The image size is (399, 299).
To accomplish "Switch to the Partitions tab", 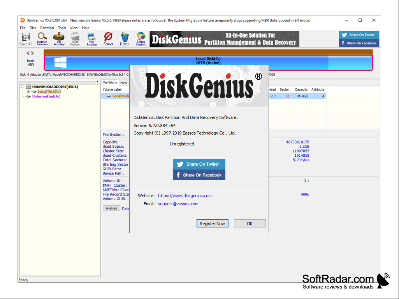I will (110, 82).
